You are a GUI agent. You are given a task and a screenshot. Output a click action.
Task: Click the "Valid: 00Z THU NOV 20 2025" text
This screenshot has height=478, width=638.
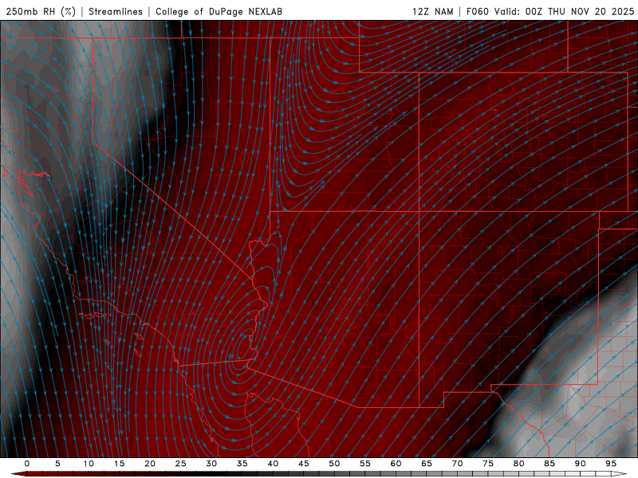pyautogui.click(x=564, y=11)
